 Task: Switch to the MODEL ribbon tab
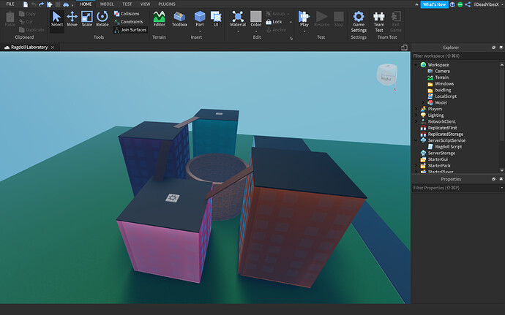click(x=107, y=4)
